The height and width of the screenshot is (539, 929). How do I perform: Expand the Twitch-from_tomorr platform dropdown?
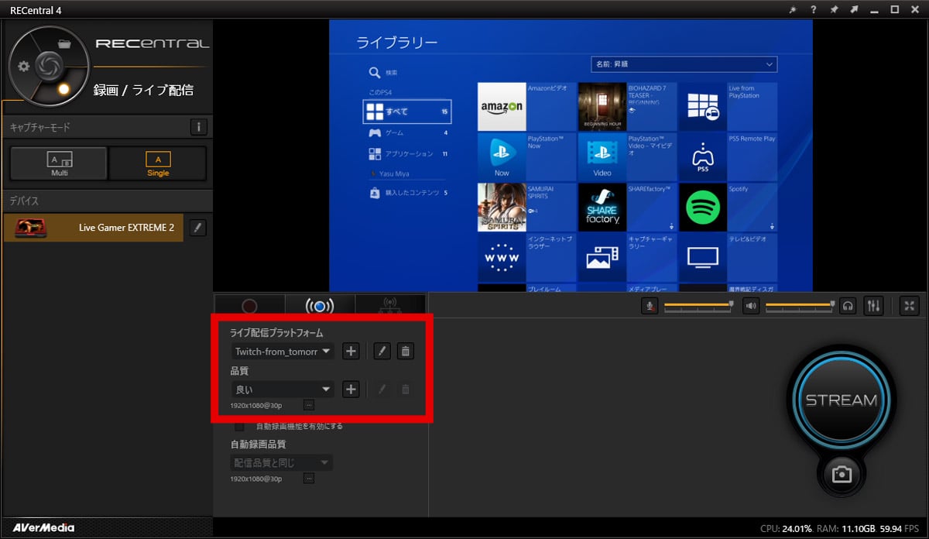click(x=283, y=352)
